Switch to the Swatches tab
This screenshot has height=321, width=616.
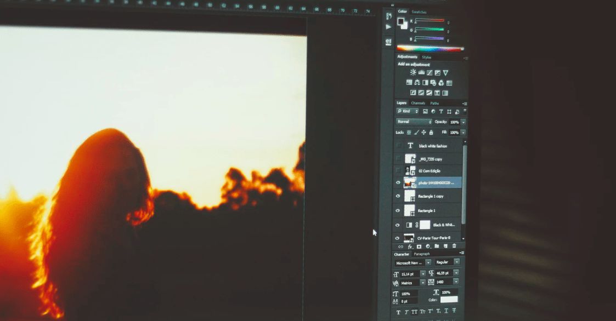419,12
